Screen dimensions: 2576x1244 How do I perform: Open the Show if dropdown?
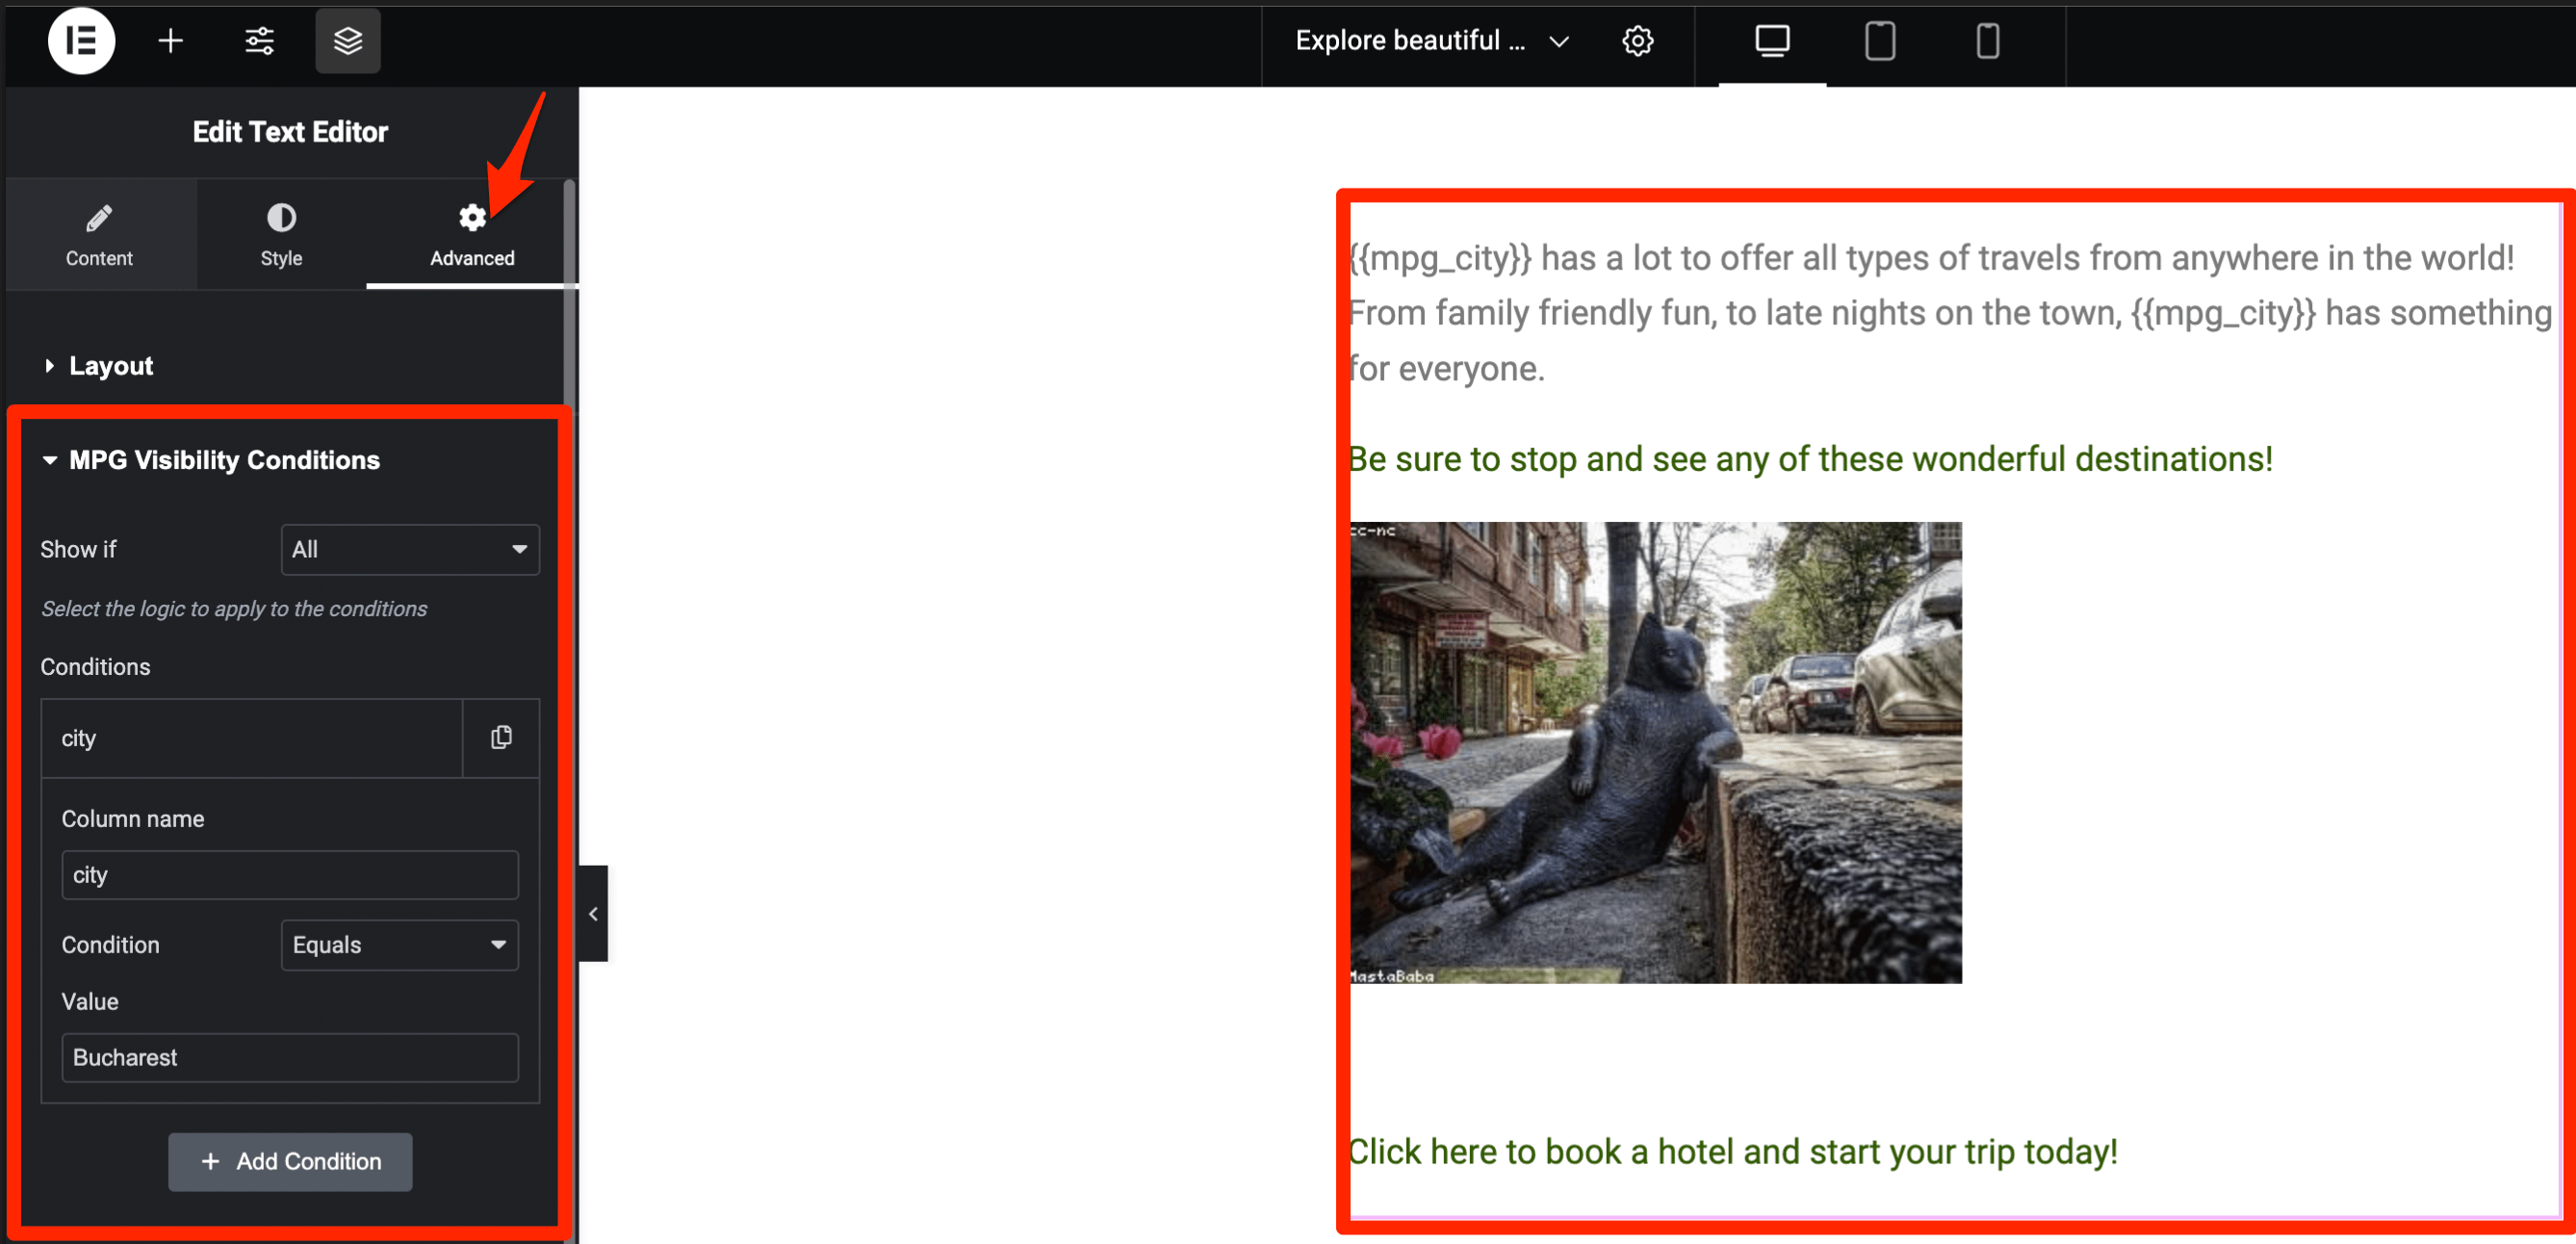[x=410, y=549]
